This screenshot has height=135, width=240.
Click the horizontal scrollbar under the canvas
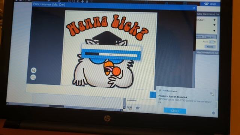pos(64,107)
